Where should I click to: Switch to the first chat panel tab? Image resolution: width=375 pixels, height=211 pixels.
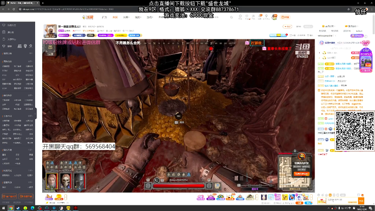point(322,31)
